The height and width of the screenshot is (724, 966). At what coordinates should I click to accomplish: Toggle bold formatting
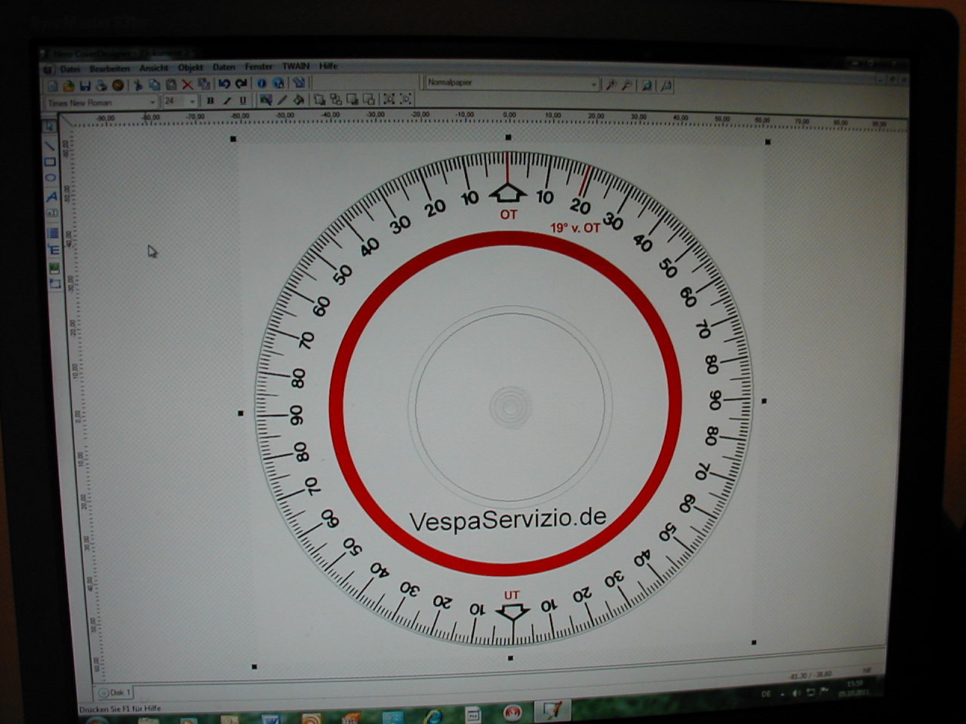[x=210, y=100]
